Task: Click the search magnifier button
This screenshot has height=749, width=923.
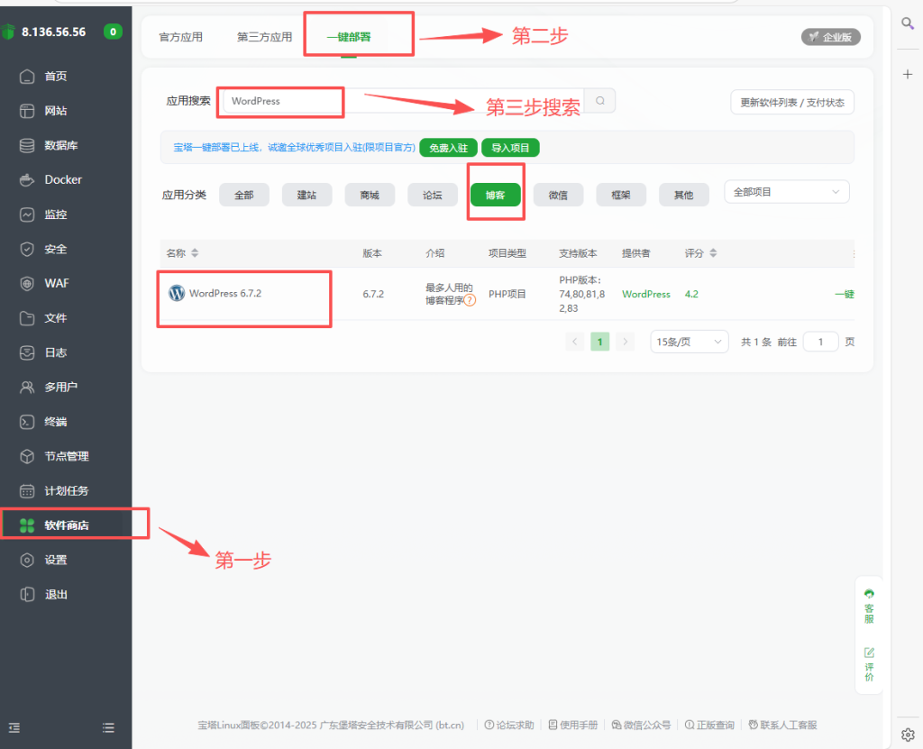Action: click(x=600, y=101)
